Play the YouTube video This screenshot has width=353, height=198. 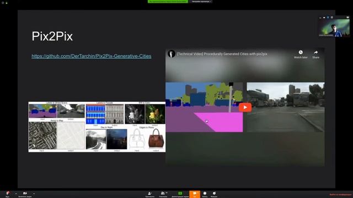coord(245,108)
